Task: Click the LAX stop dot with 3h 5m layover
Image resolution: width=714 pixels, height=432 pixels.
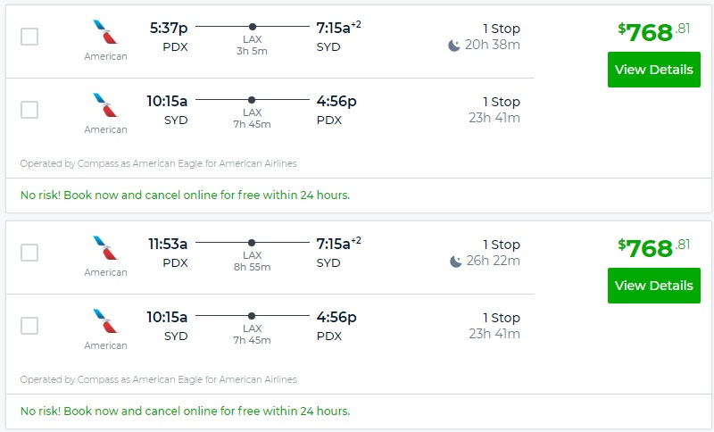Action: pos(253,28)
